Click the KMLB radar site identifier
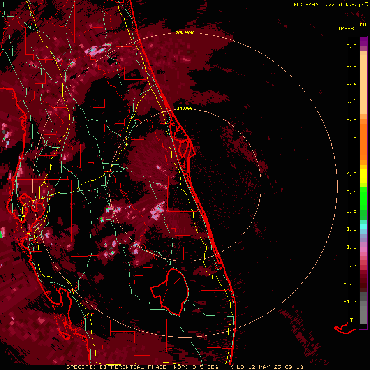Image resolution: width=370 pixels, height=370 pixels. pyautogui.click(x=237, y=367)
